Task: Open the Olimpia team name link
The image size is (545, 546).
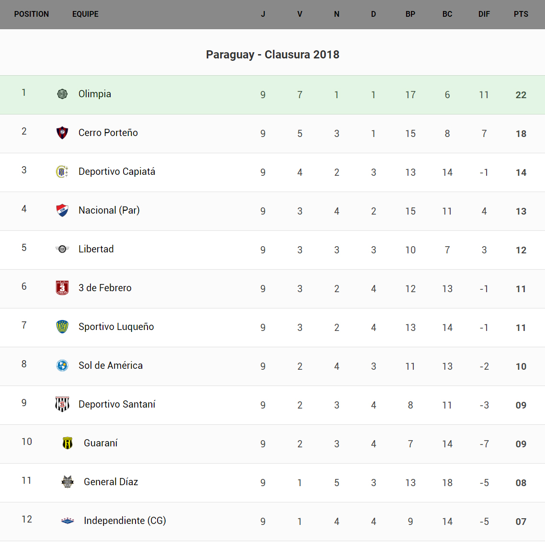Action: tap(95, 94)
